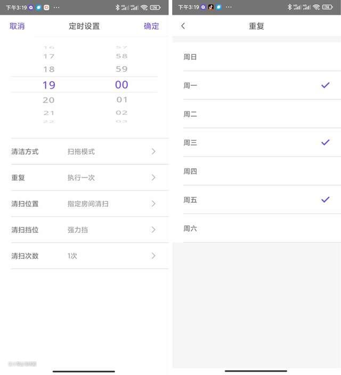Expand the 重复 setting chevron
The height and width of the screenshot is (375, 341).
coord(153,178)
